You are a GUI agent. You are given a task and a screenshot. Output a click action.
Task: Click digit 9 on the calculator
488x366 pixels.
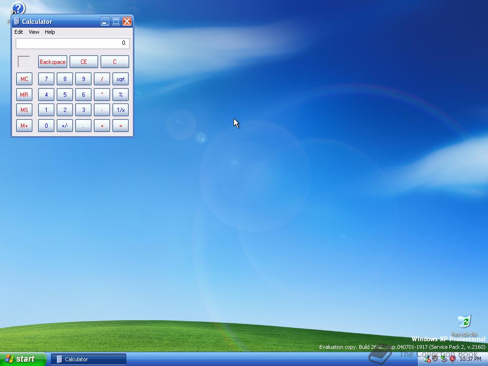point(83,79)
